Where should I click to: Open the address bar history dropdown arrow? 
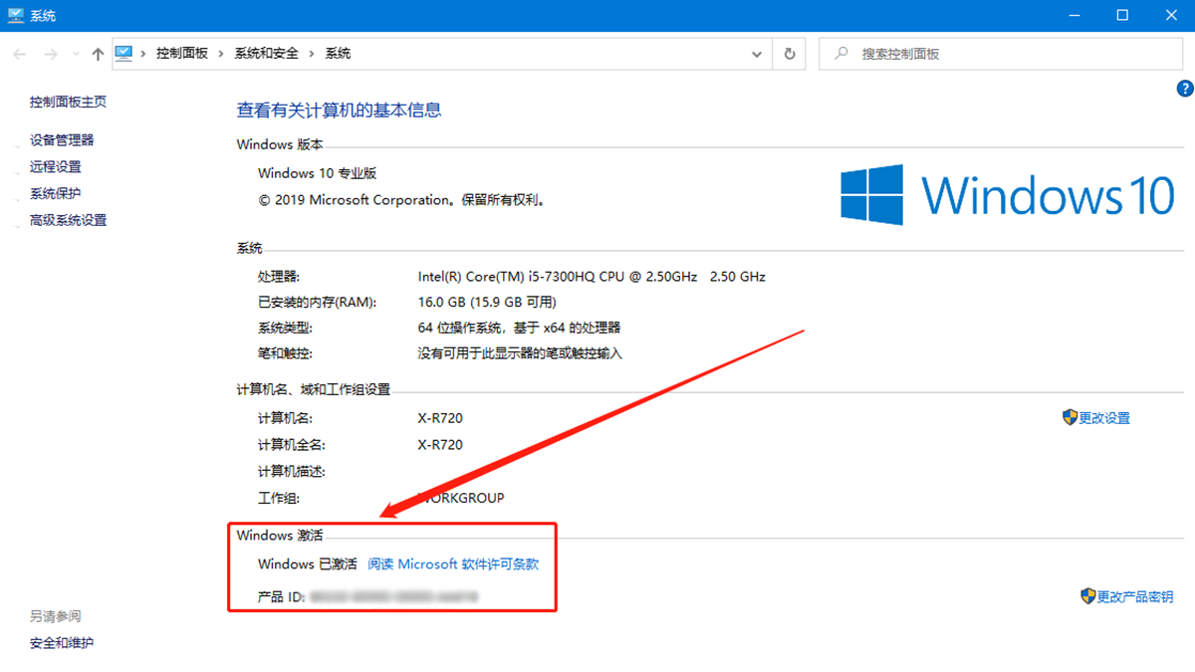(757, 54)
